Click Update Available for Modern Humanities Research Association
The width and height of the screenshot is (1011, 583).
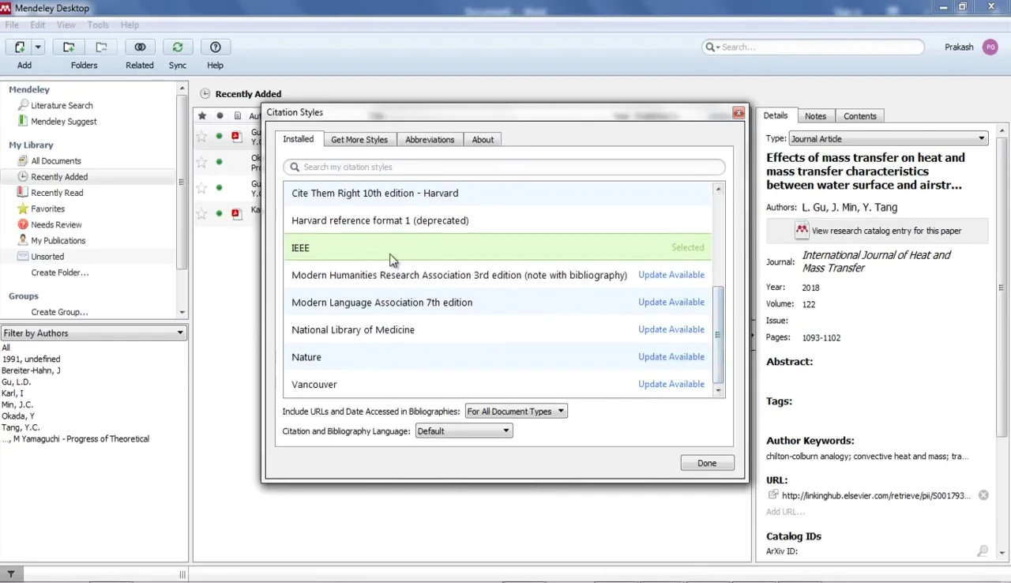[x=671, y=275]
